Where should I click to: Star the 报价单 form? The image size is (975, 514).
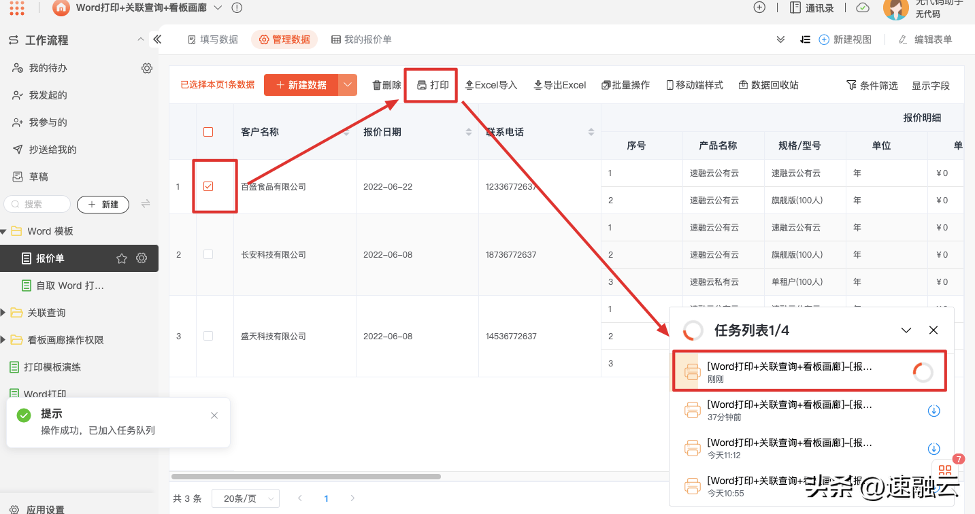point(122,258)
